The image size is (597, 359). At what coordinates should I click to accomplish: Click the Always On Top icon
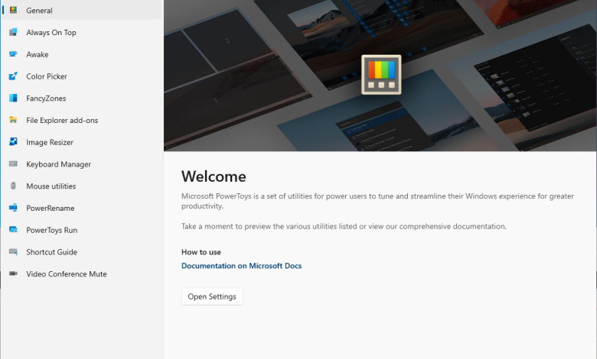pyautogui.click(x=13, y=33)
